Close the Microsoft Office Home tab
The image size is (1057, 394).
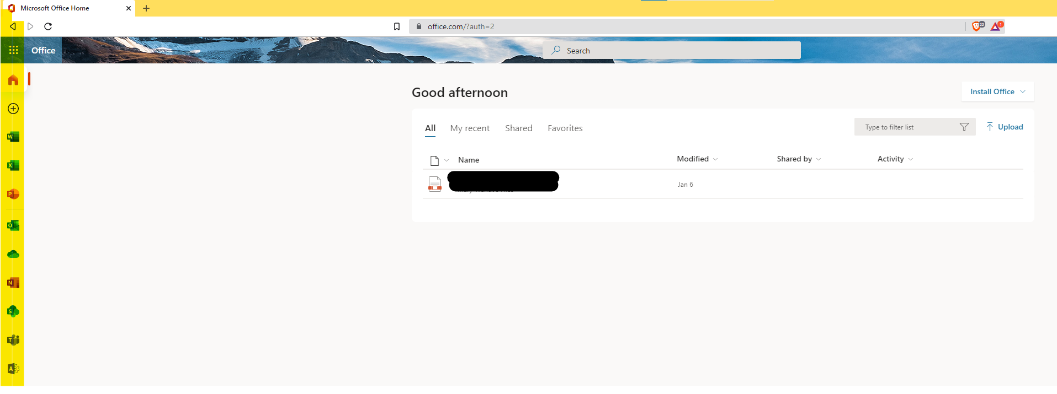click(x=129, y=8)
